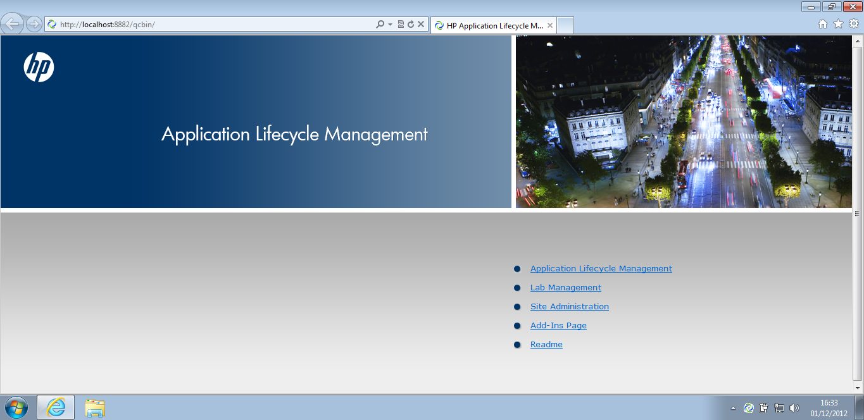Open the search provider dropdown arrow

click(389, 25)
